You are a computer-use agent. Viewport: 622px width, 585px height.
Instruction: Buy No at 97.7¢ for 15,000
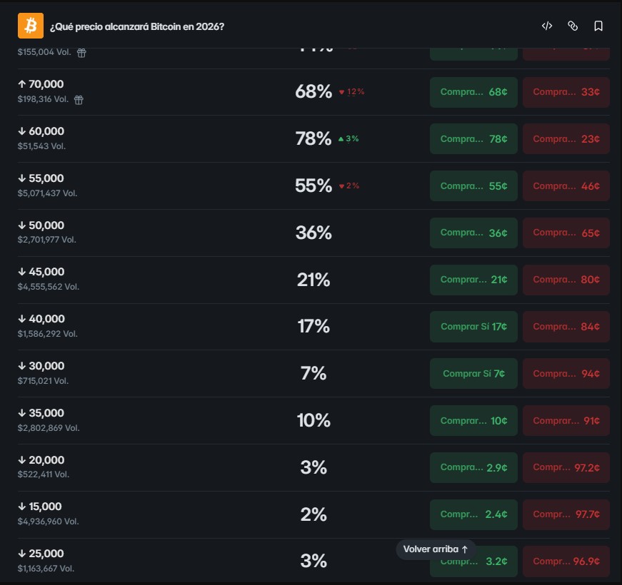(x=566, y=514)
